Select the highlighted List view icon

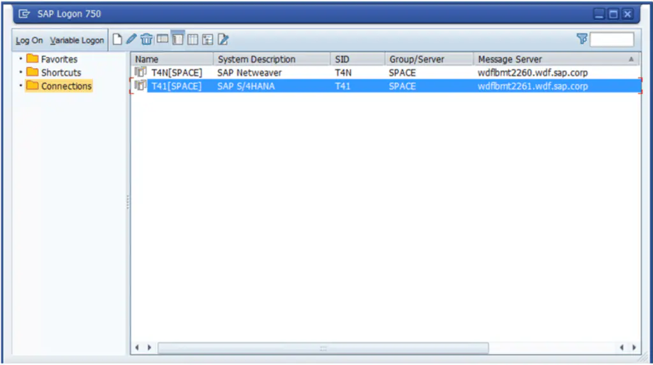178,39
